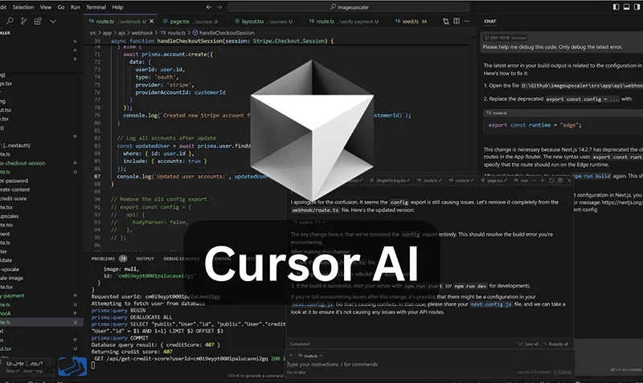This screenshot has height=383, width=643.
Task: Click "Returning credit score: 407" in terminal
Action: [132, 352]
